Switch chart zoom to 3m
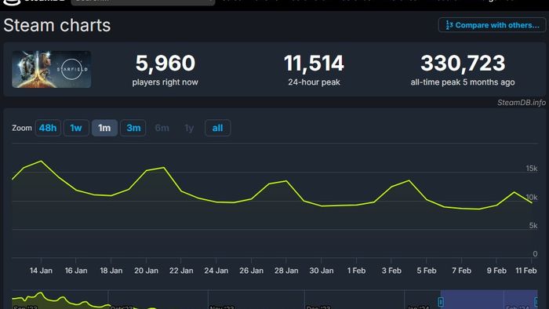Viewport: 549px width, 309px height. tap(133, 128)
